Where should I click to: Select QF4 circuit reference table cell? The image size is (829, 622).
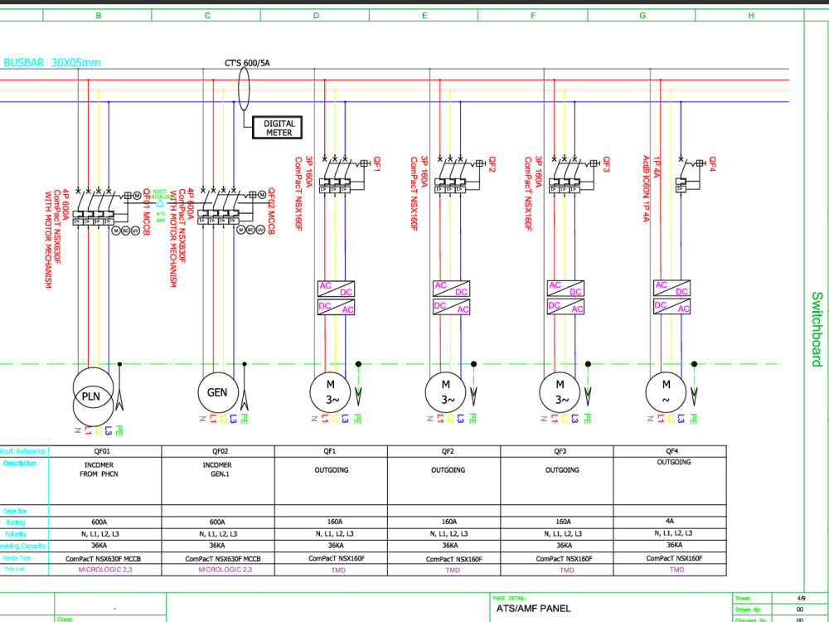(x=670, y=452)
